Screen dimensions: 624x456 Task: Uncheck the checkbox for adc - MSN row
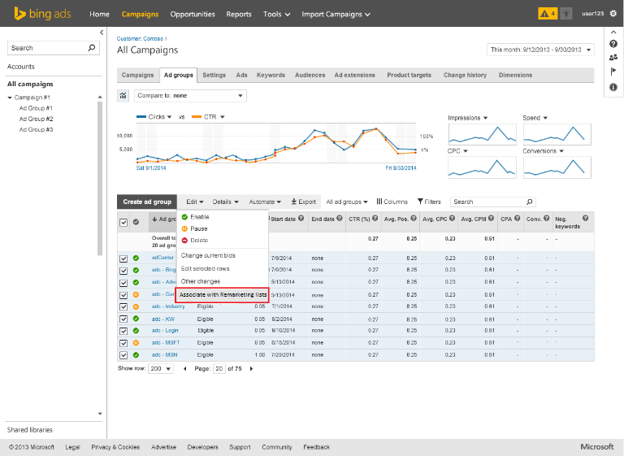[x=123, y=354]
